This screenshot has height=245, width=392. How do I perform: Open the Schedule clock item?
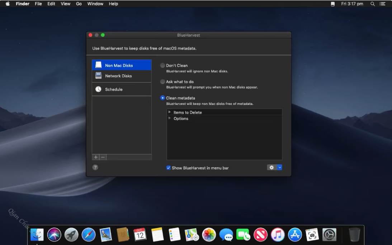coord(122,89)
